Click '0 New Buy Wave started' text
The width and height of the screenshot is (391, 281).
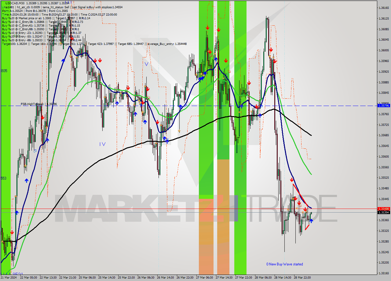click(285, 264)
